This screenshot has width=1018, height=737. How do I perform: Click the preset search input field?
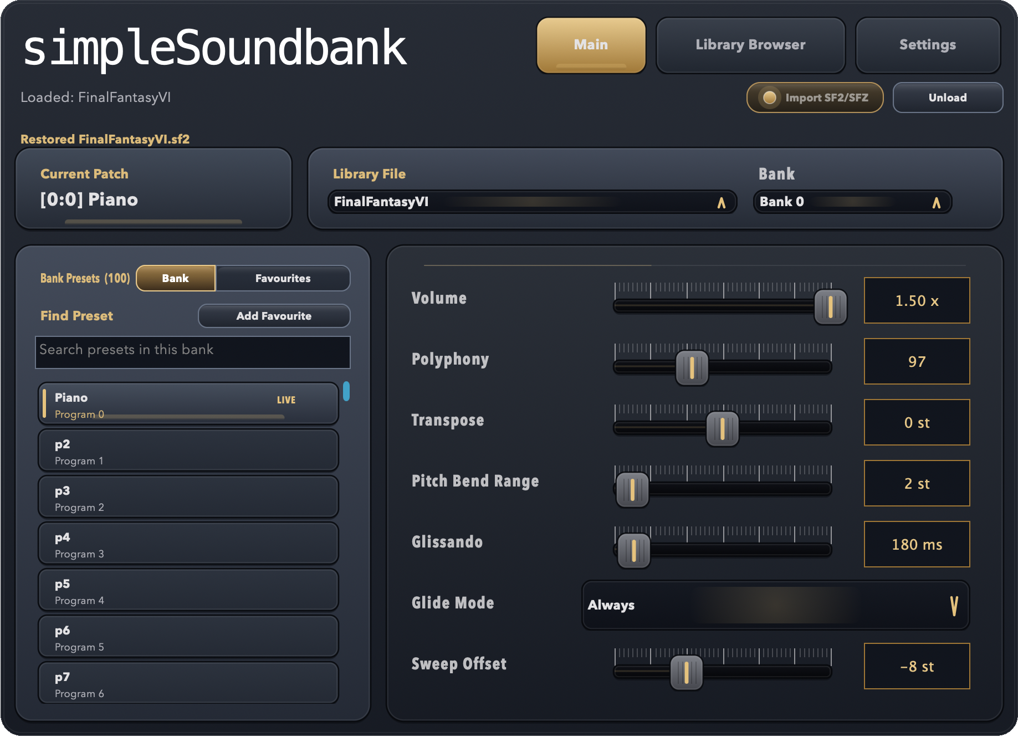click(192, 352)
